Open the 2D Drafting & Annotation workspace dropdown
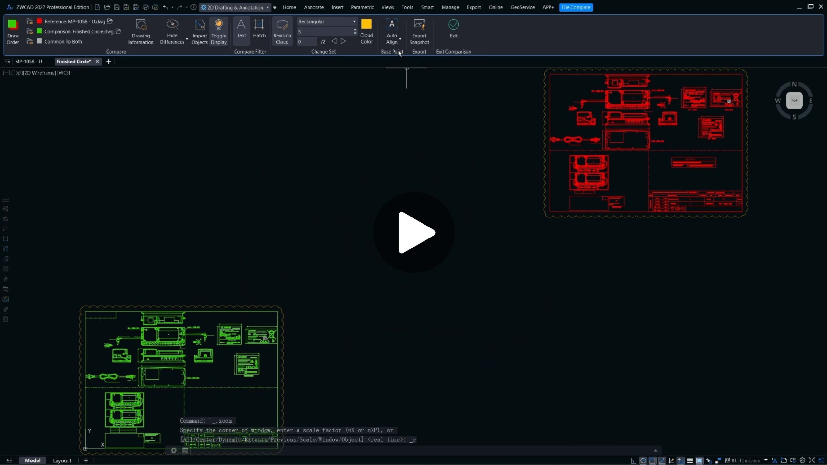 coord(268,7)
